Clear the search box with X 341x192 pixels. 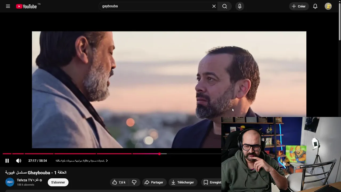tap(214, 6)
